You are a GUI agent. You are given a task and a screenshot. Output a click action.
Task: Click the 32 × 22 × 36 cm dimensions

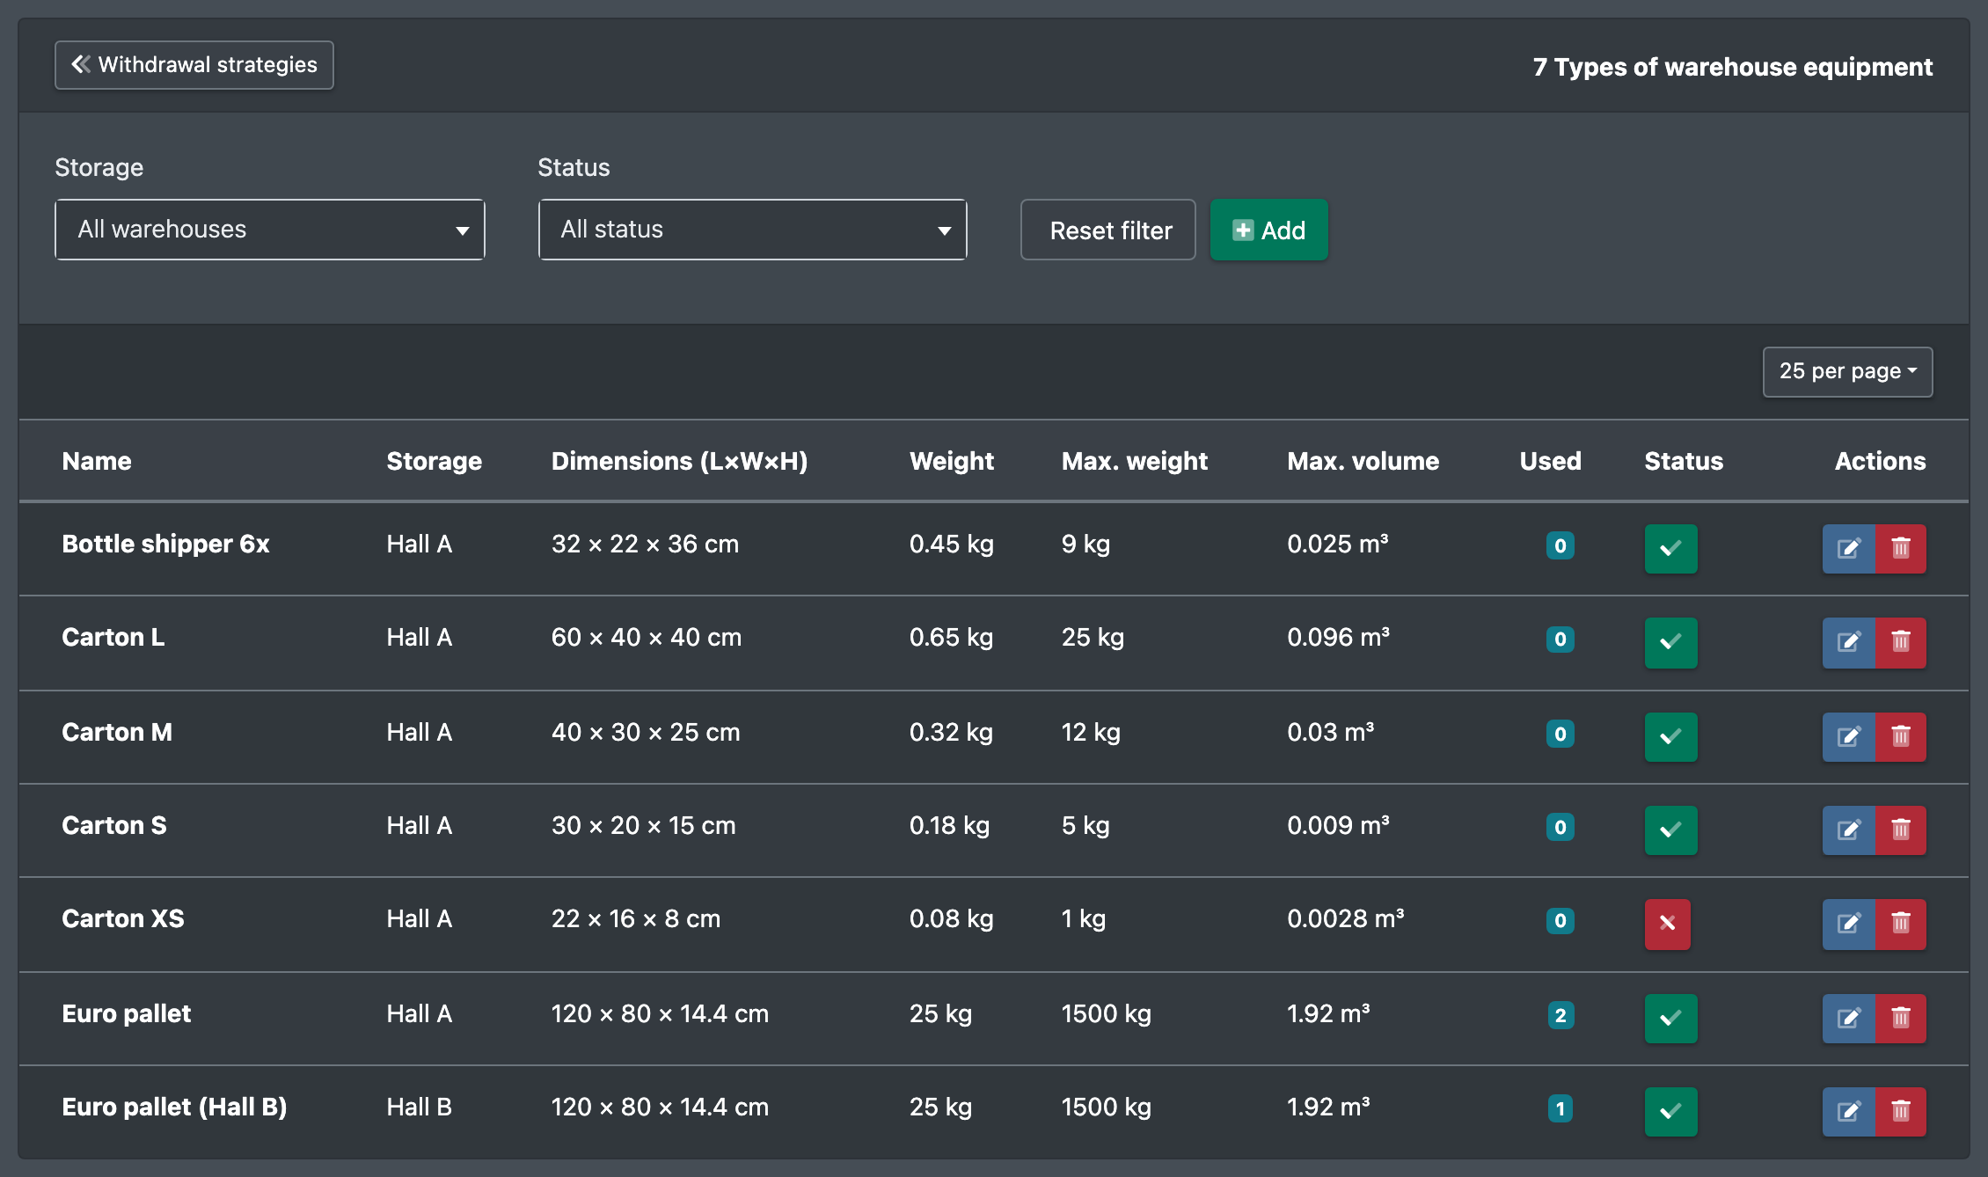point(645,544)
